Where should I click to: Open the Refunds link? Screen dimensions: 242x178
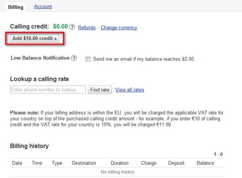pos(87,28)
